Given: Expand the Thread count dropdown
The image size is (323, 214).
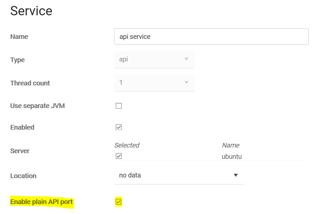Looking at the screenshot, I should (154, 83).
